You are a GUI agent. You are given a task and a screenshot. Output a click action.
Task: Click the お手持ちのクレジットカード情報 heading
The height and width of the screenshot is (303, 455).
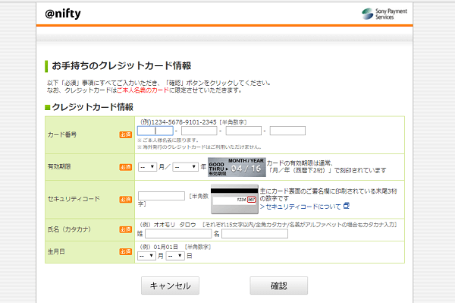(121, 66)
